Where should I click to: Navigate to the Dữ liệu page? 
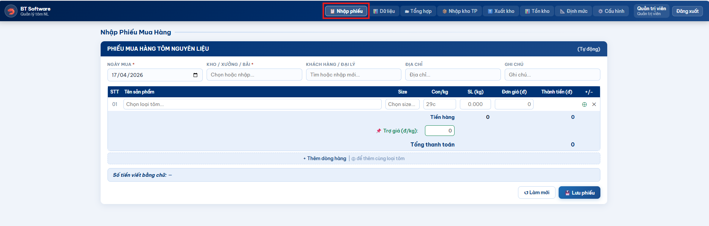[384, 11]
